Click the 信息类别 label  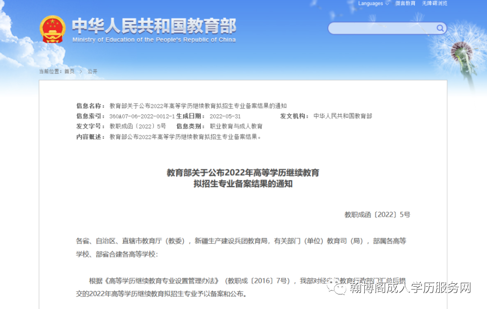(x=191, y=126)
